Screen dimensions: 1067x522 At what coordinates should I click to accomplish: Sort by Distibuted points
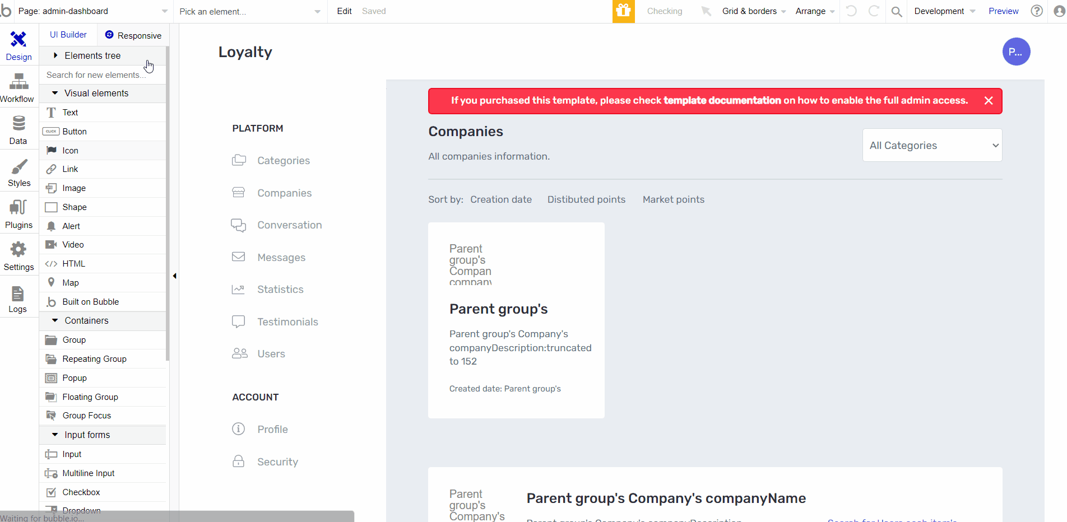(x=586, y=199)
